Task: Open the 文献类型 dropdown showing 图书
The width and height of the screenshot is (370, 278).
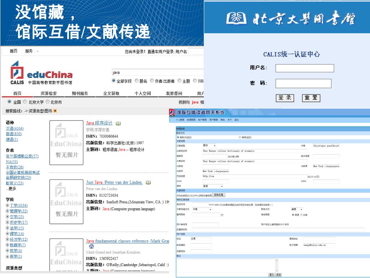Action: tap(209, 146)
